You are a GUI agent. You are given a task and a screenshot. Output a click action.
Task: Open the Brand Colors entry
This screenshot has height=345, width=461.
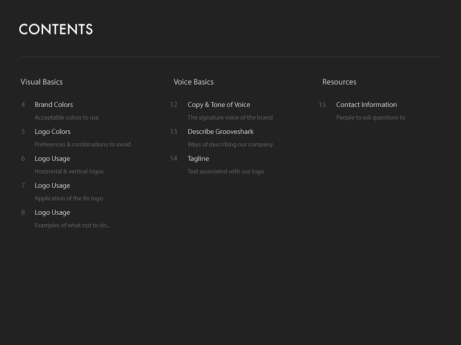tap(54, 104)
